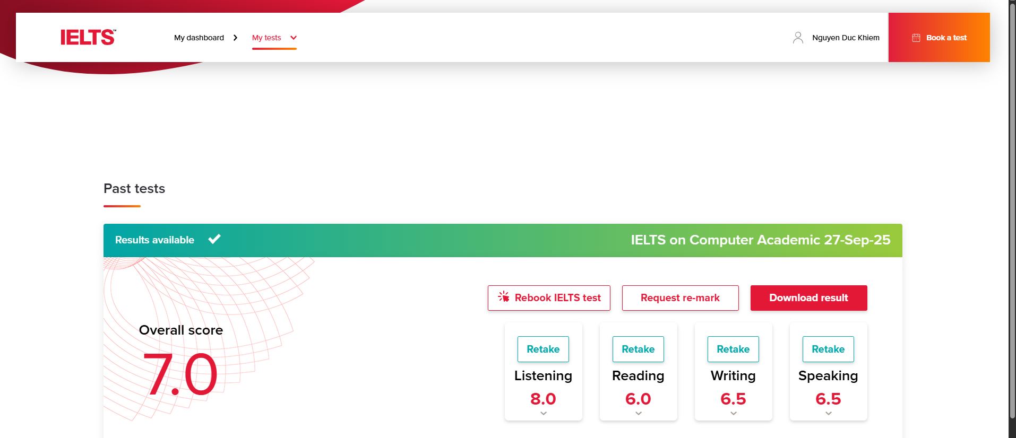Click the Nguyen Duc Khiem account name
The image size is (1016, 438).
(846, 38)
